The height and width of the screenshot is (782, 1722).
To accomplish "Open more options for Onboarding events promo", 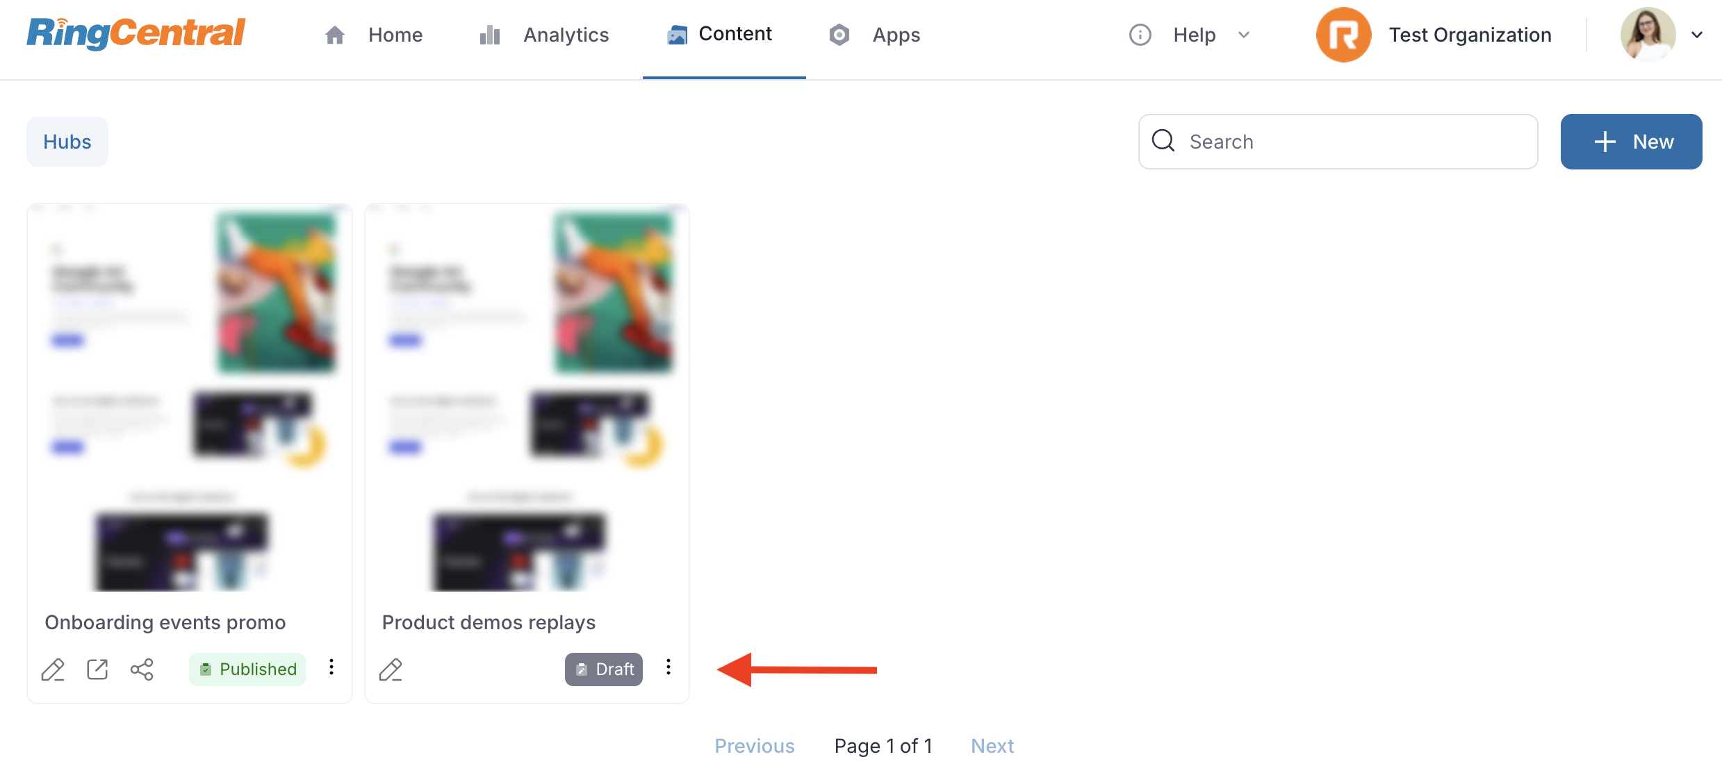I will (331, 667).
